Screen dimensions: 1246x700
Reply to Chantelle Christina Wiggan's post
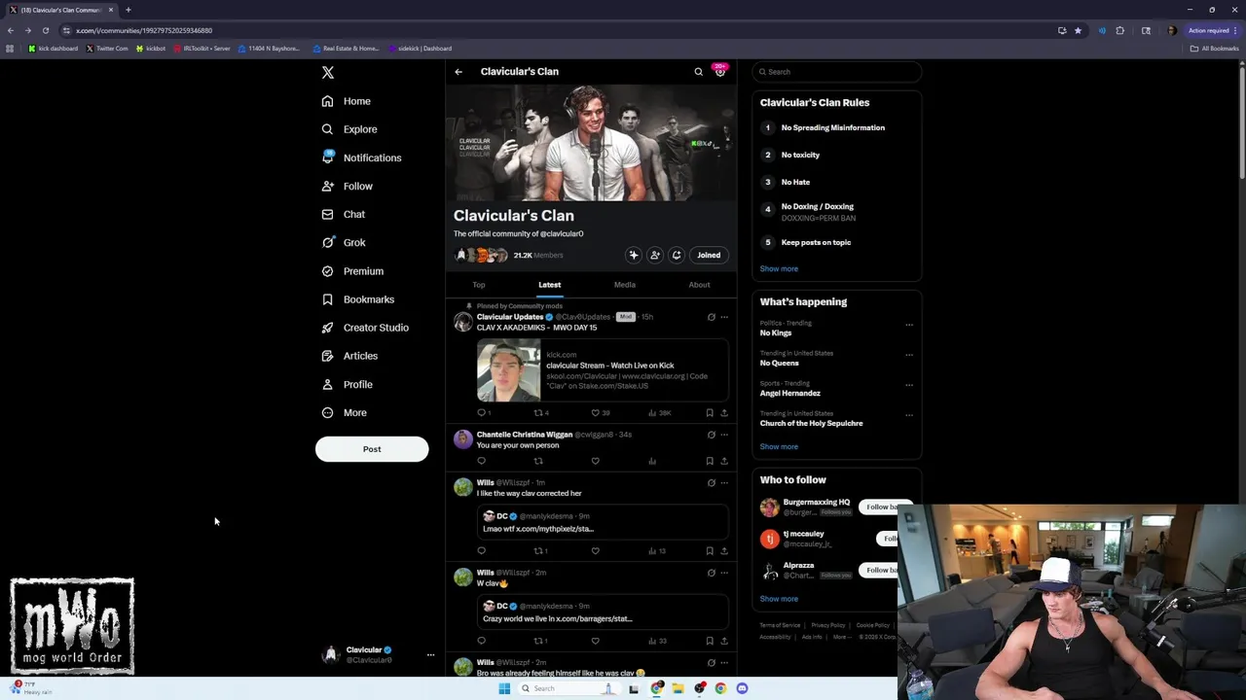(481, 461)
